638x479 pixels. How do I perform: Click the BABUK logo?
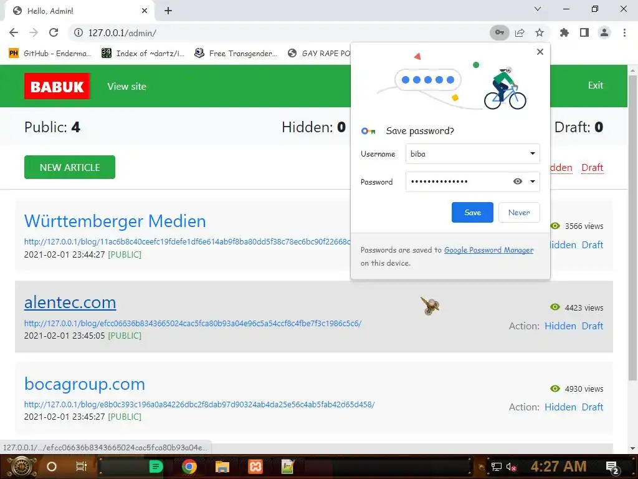57,86
